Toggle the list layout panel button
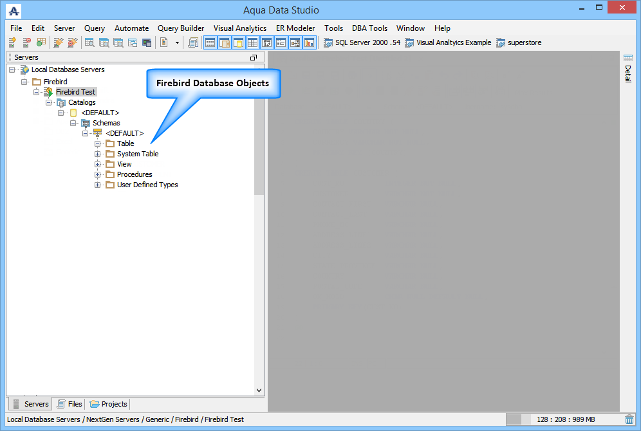Viewport: 641px width, 431px height. pyautogui.click(x=281, y=42)
